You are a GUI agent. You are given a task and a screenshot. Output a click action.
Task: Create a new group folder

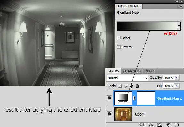177,125
